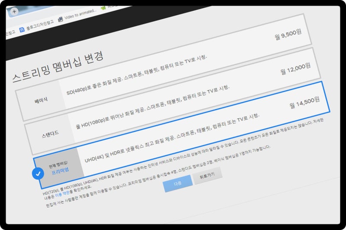Select the 스탠다드 membership plan label
The image size is (346, 230).
50,134
